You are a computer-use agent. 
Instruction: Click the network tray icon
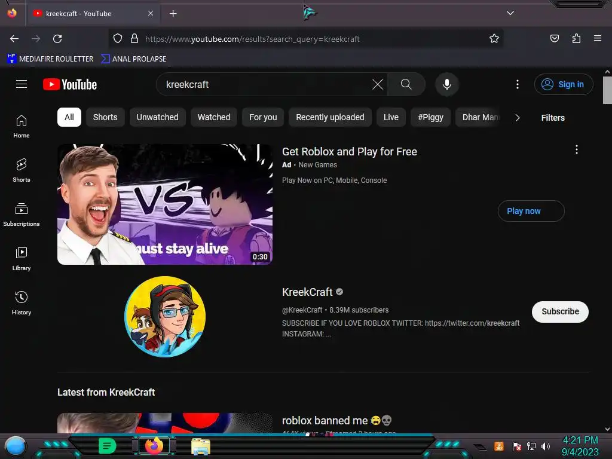tap(531, 446)
